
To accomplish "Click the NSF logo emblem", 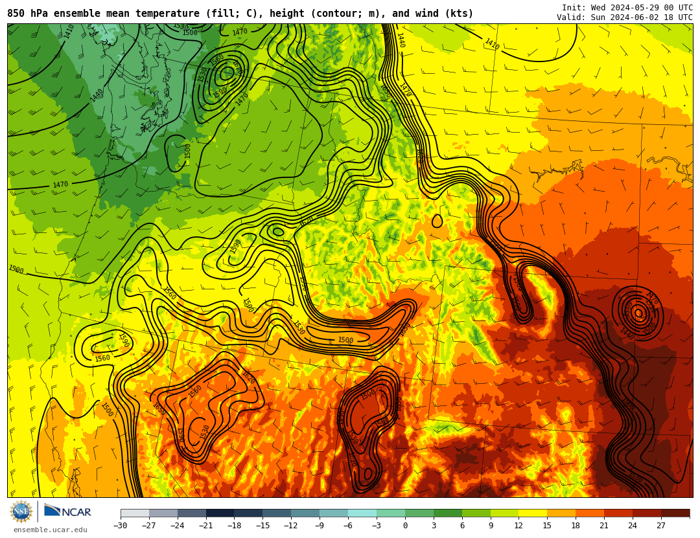I will pos(21,511).
